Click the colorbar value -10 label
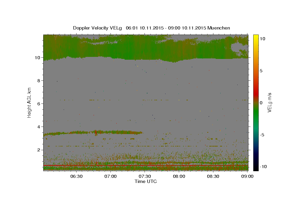Screen dimensions: 307x205 coord(263,167)
